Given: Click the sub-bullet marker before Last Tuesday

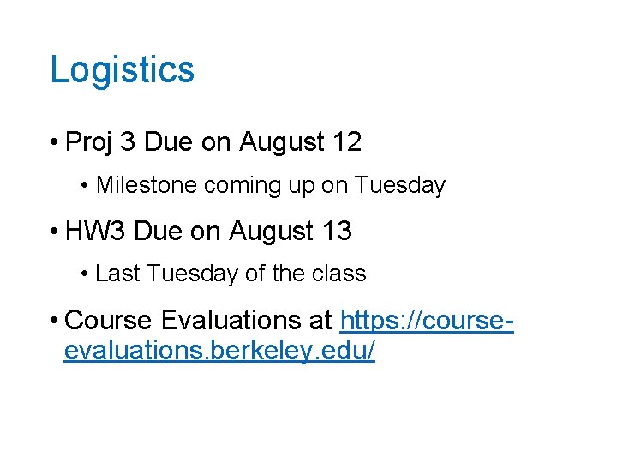Looking at the screenshot, I should coord(84,274).
